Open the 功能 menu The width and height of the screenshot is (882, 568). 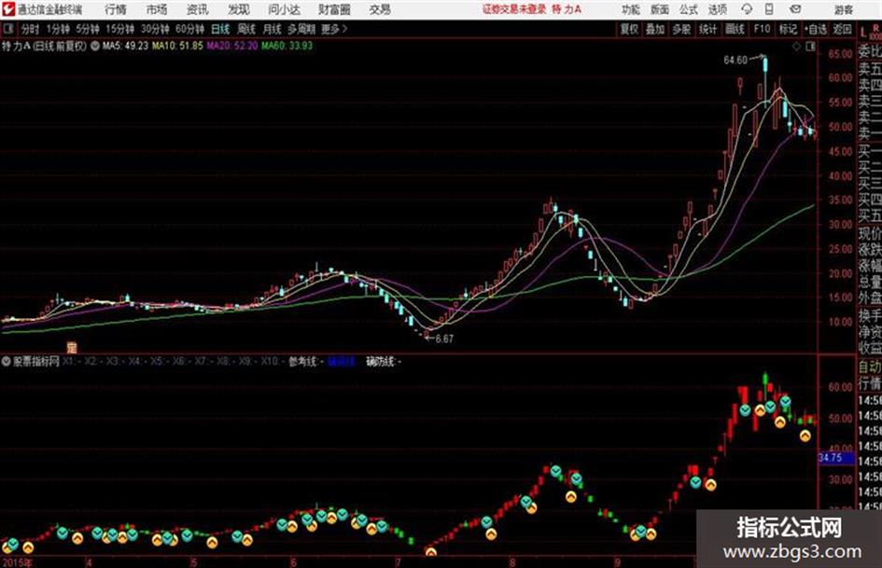click(631, 9)
